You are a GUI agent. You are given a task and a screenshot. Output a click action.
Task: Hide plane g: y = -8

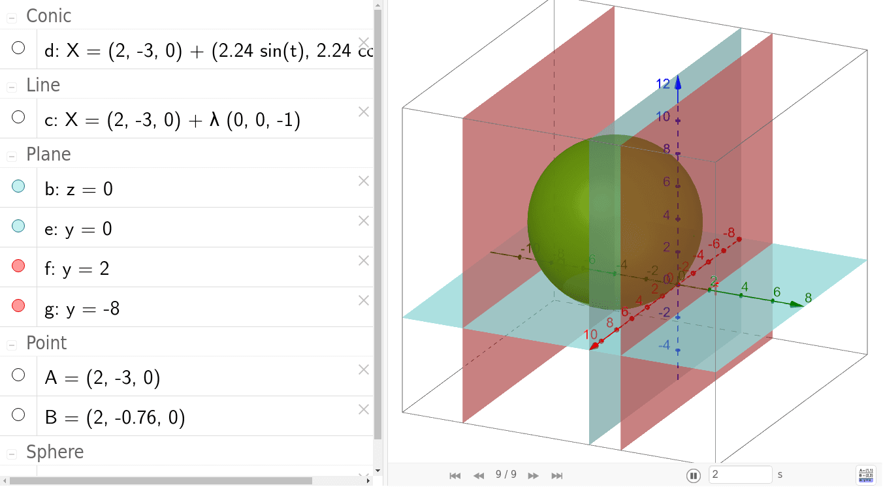tap(18, 306)
